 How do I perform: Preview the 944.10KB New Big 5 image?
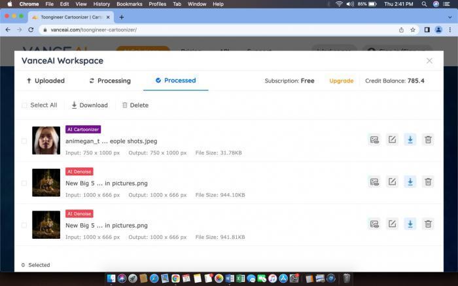(x=374, y=182)
